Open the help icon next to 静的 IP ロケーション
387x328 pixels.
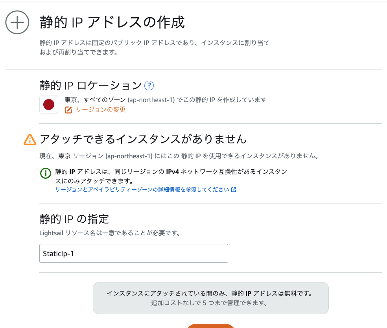coord(149,86)
